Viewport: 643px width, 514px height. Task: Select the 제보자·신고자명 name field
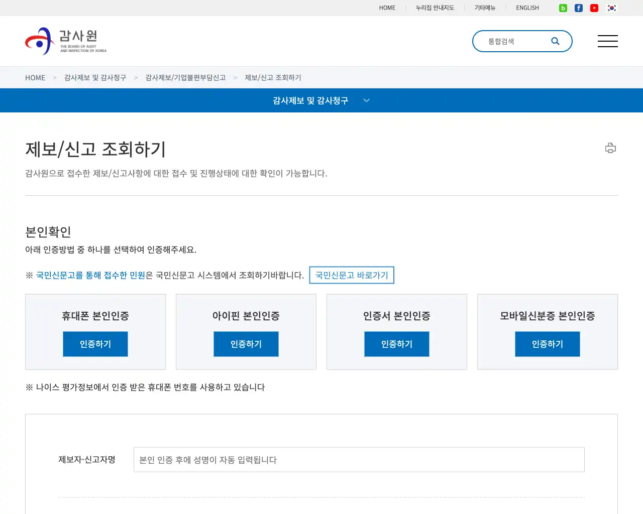pyautogui.click(x=359, y=460)
